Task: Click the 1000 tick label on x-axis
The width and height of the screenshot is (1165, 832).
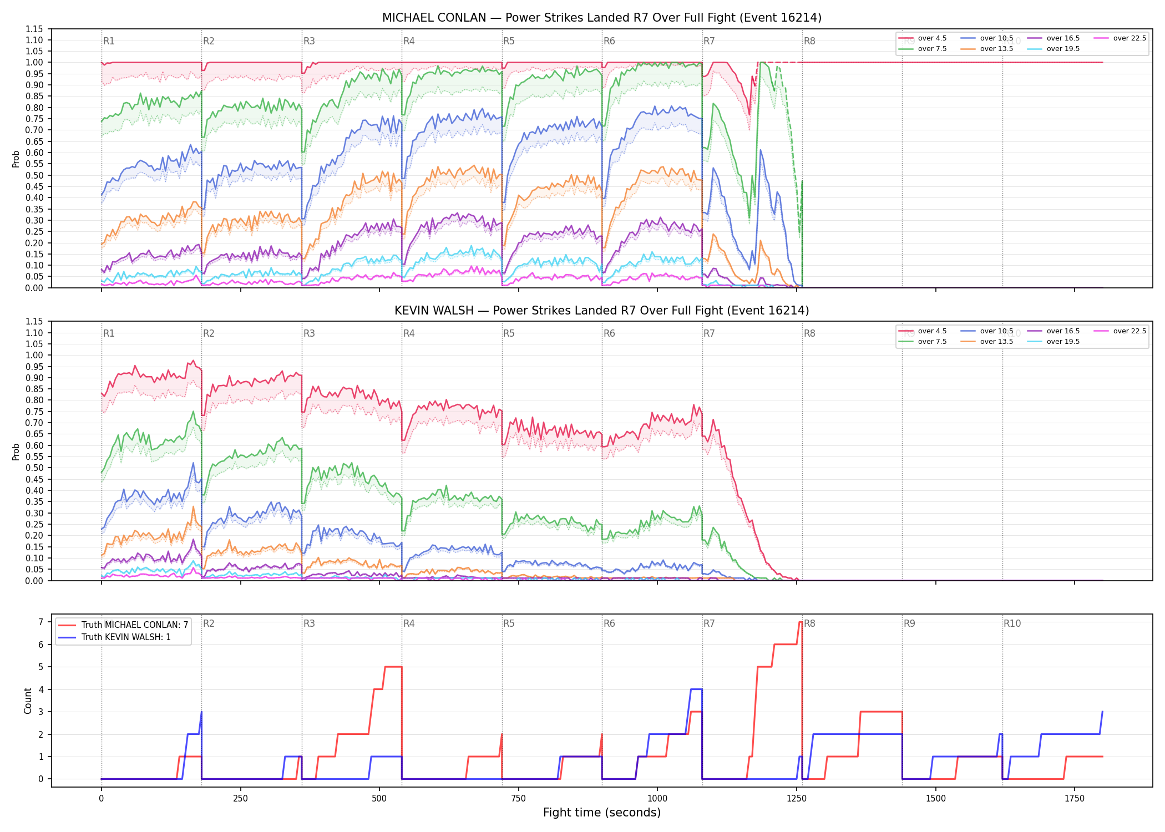Action: (x=657, y=798)
